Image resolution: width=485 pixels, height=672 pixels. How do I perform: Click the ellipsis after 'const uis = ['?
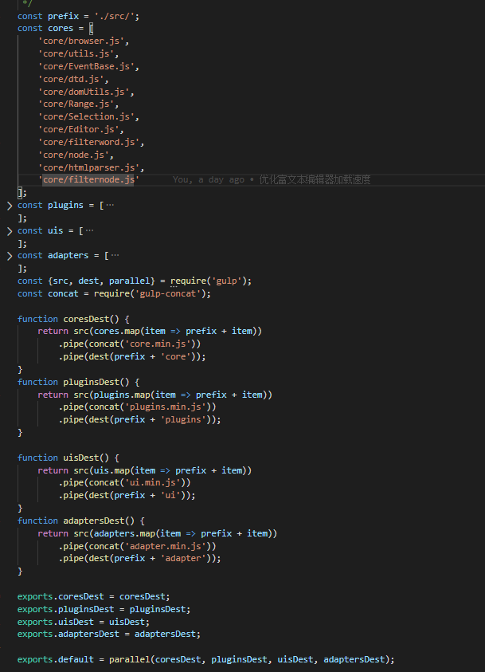click(x=89, y=230)
